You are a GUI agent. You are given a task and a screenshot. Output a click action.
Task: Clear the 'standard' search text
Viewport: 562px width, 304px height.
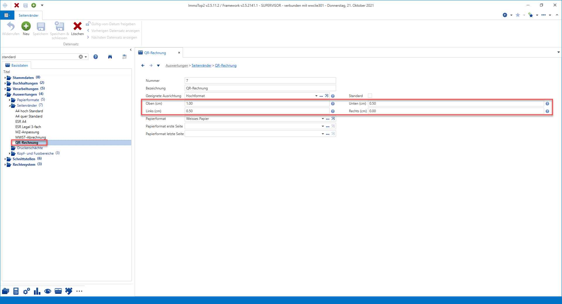(81, 57)
